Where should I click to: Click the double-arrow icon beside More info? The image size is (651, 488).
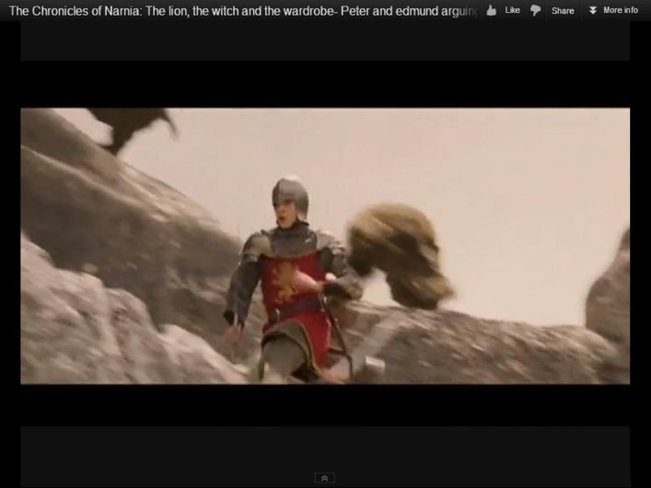(593, 10)
